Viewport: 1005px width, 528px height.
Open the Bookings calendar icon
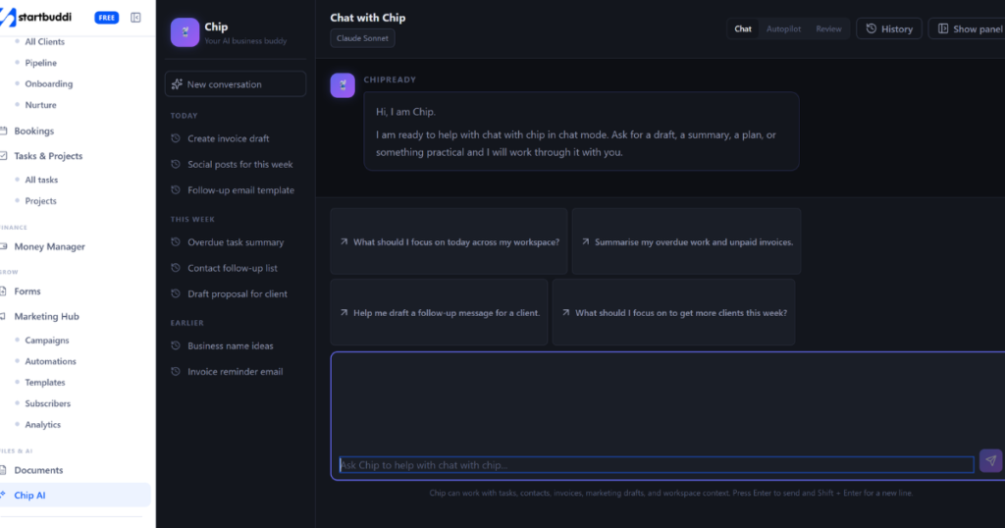tap(5, 131)
